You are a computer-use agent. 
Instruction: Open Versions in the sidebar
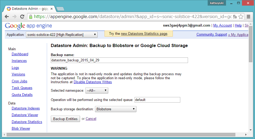click(x=18, y=74)
